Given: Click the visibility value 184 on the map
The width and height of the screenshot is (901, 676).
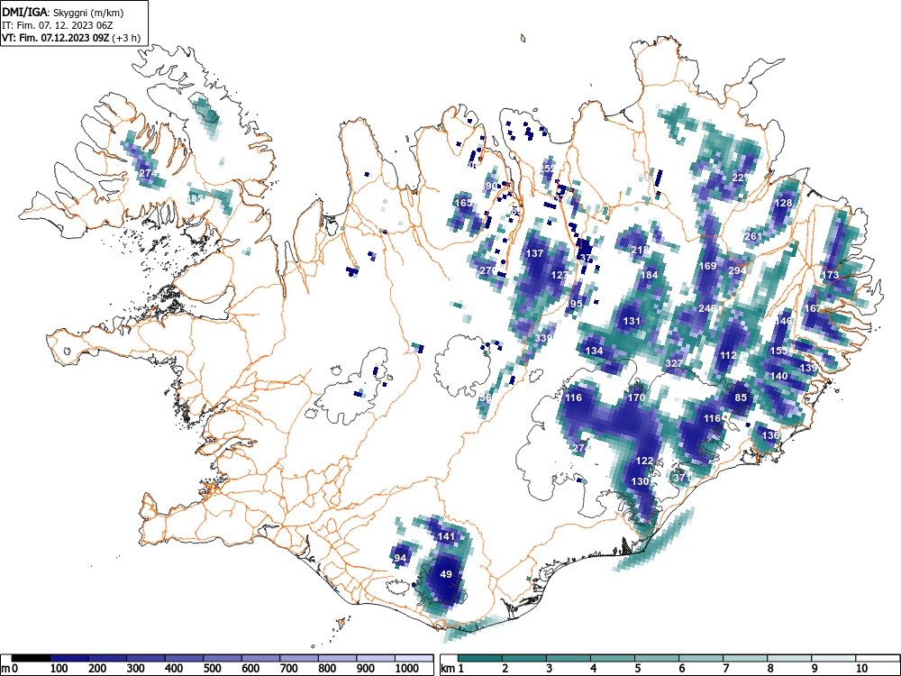Looking at the screenshot, I should pyautogui.click(x=649, y=275).
